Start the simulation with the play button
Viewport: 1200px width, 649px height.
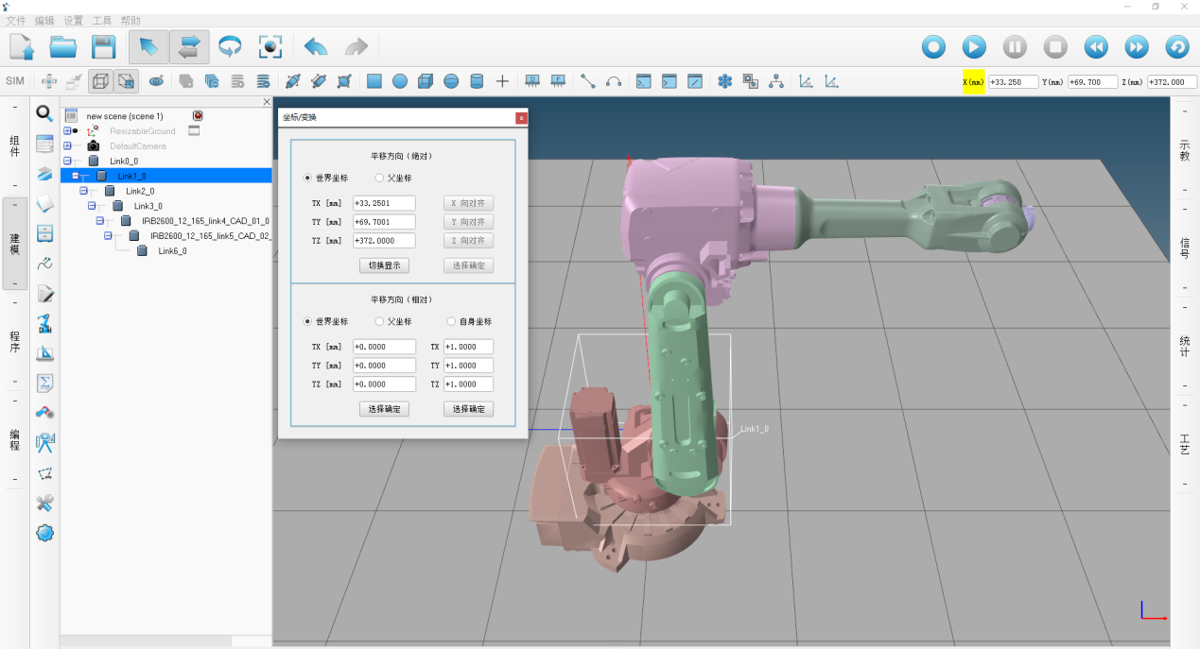pos(974,46)
